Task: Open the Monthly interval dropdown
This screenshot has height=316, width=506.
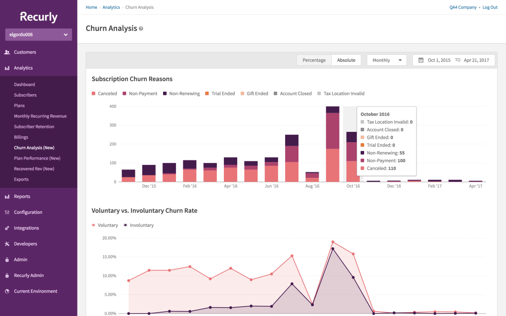Action: [386, 60]
